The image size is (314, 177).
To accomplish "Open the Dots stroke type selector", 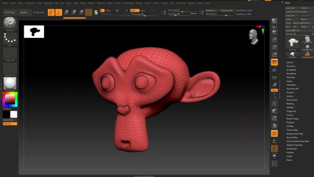I will [10, 39].
